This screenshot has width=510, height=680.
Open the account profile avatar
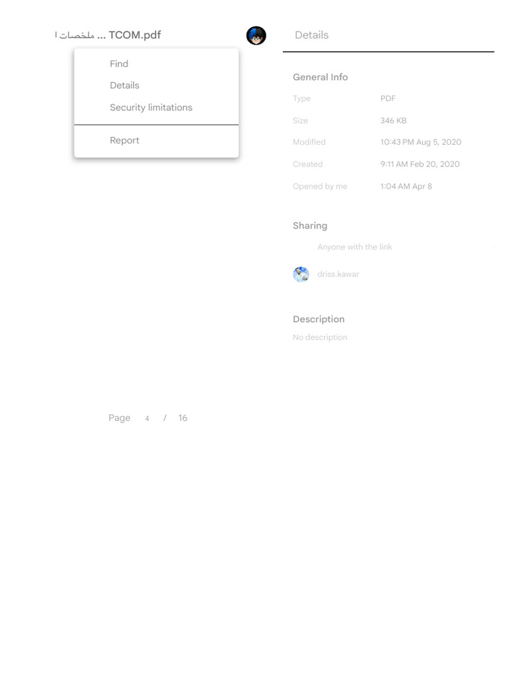(x=256, y=36)
